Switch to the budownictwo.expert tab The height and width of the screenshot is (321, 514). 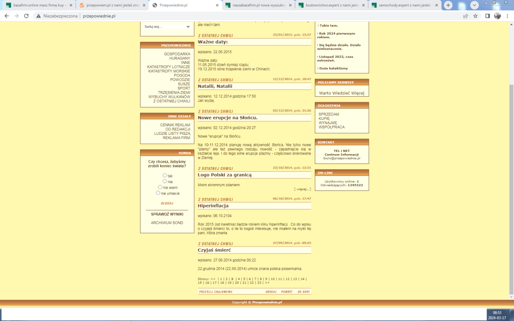tap(331, 5)
